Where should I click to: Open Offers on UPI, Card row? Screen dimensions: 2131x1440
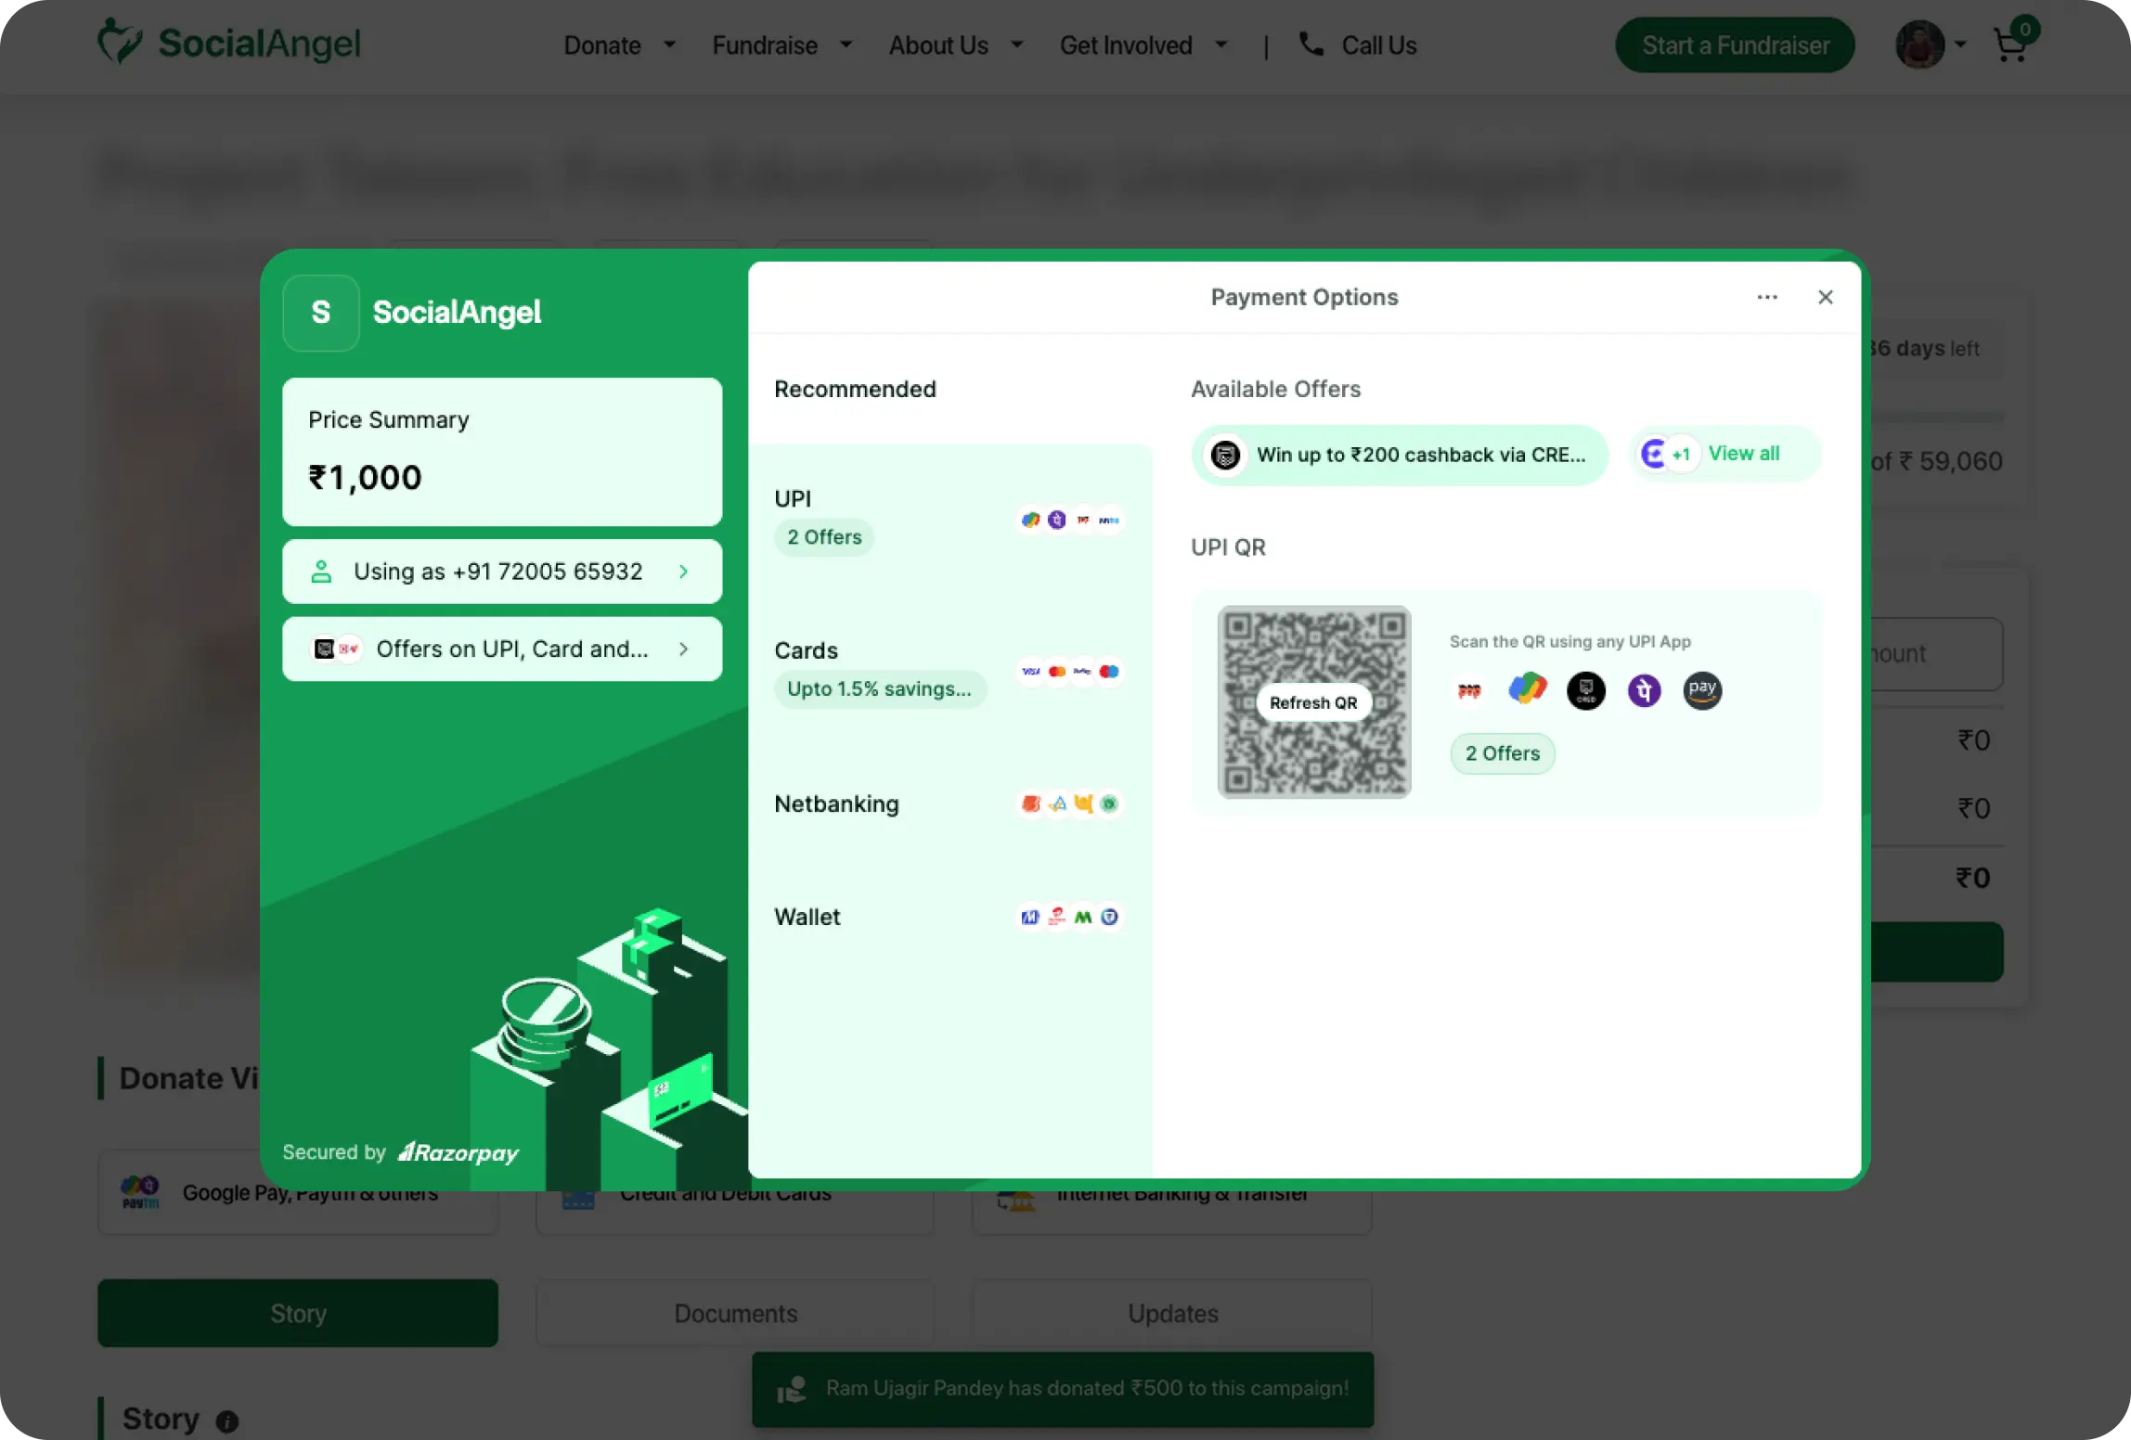[501, 649]
